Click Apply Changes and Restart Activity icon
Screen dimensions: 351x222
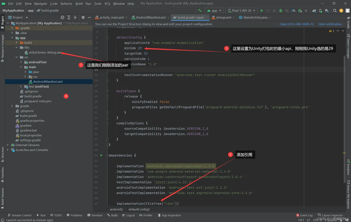(x=268, y=10)
